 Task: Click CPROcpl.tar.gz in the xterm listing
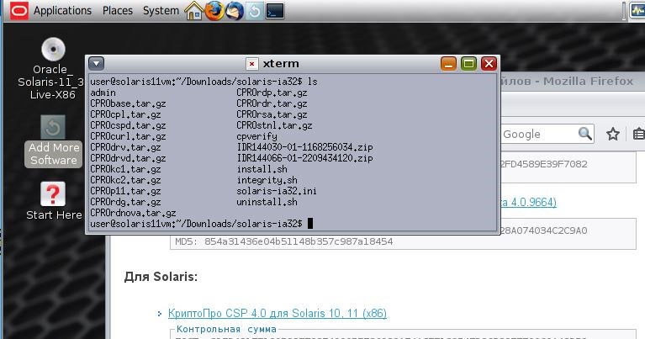[x=125, y=114]
